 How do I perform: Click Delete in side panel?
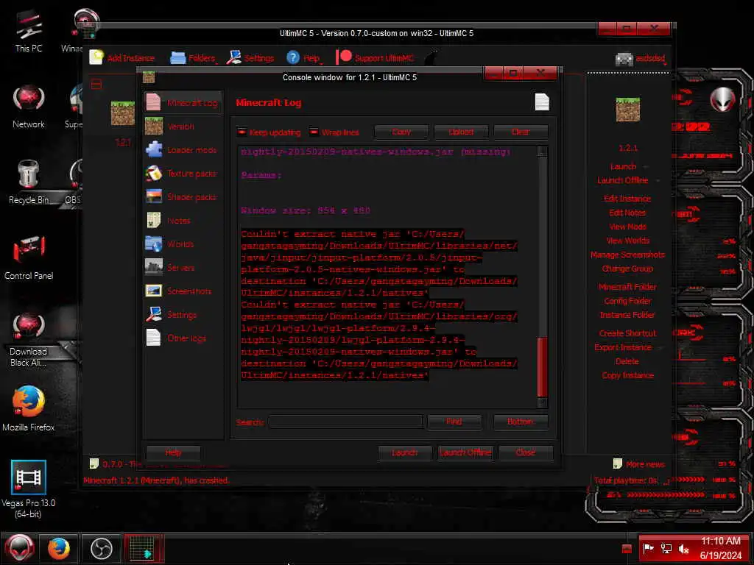click(627, 360)
